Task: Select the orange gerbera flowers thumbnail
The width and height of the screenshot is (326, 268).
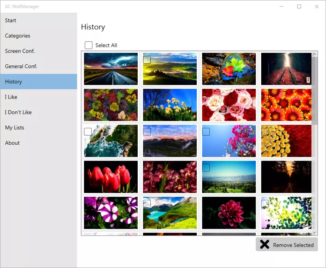Action: 286,105
